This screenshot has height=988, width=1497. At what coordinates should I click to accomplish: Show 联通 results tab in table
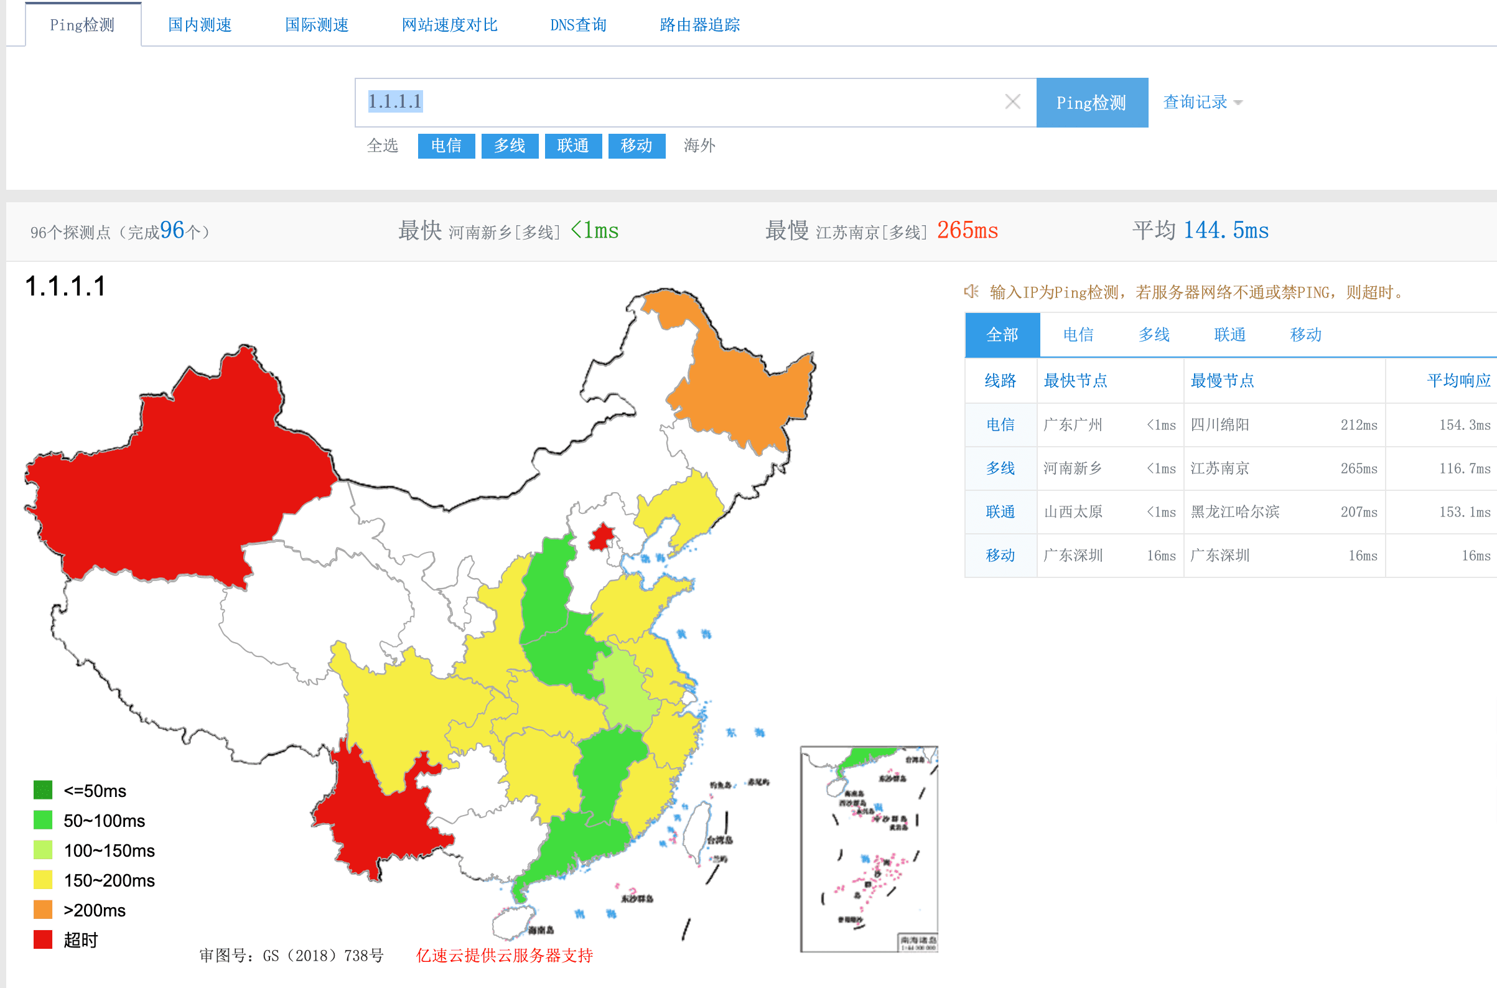point(1230,335)
